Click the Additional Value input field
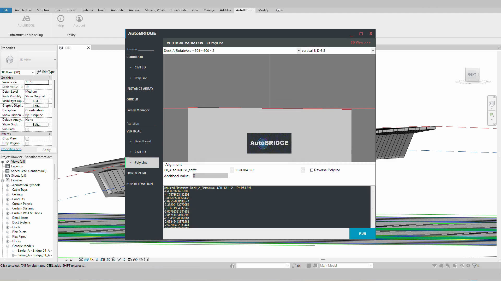Screen dimensions: 501x281 click(210, 176)
